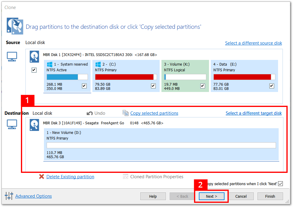Click the Undo arrow icon

coord(89,113)
